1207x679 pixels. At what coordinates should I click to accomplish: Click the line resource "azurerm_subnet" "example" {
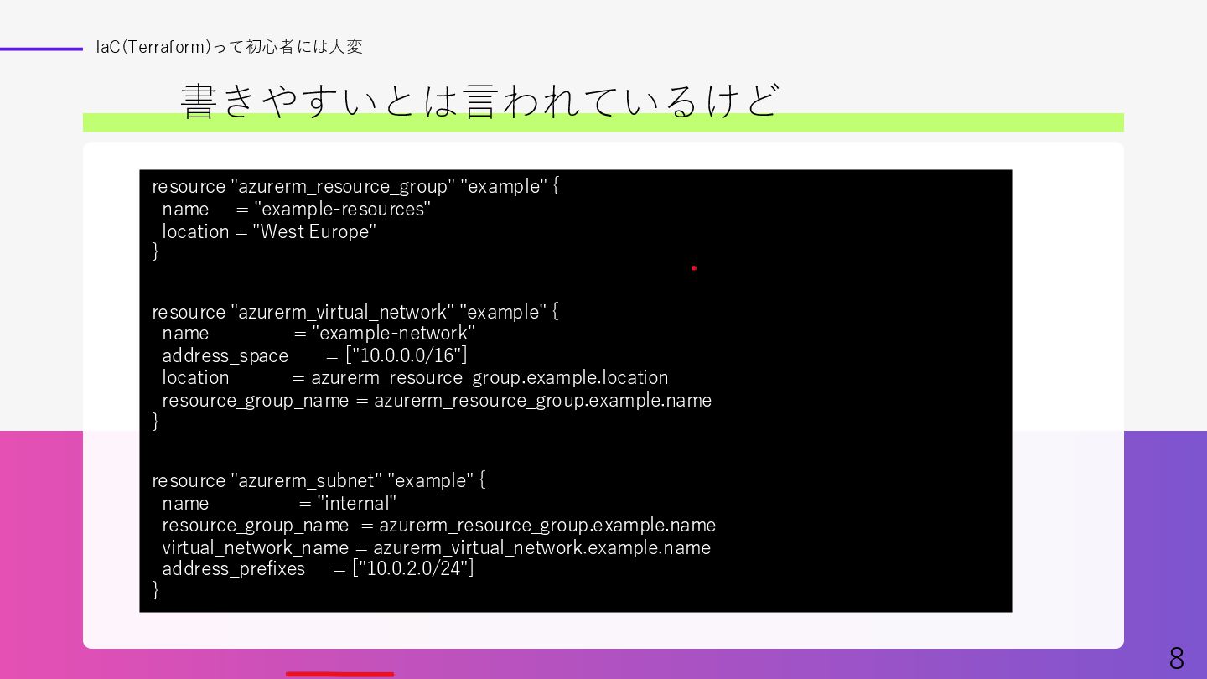[319, 480]
